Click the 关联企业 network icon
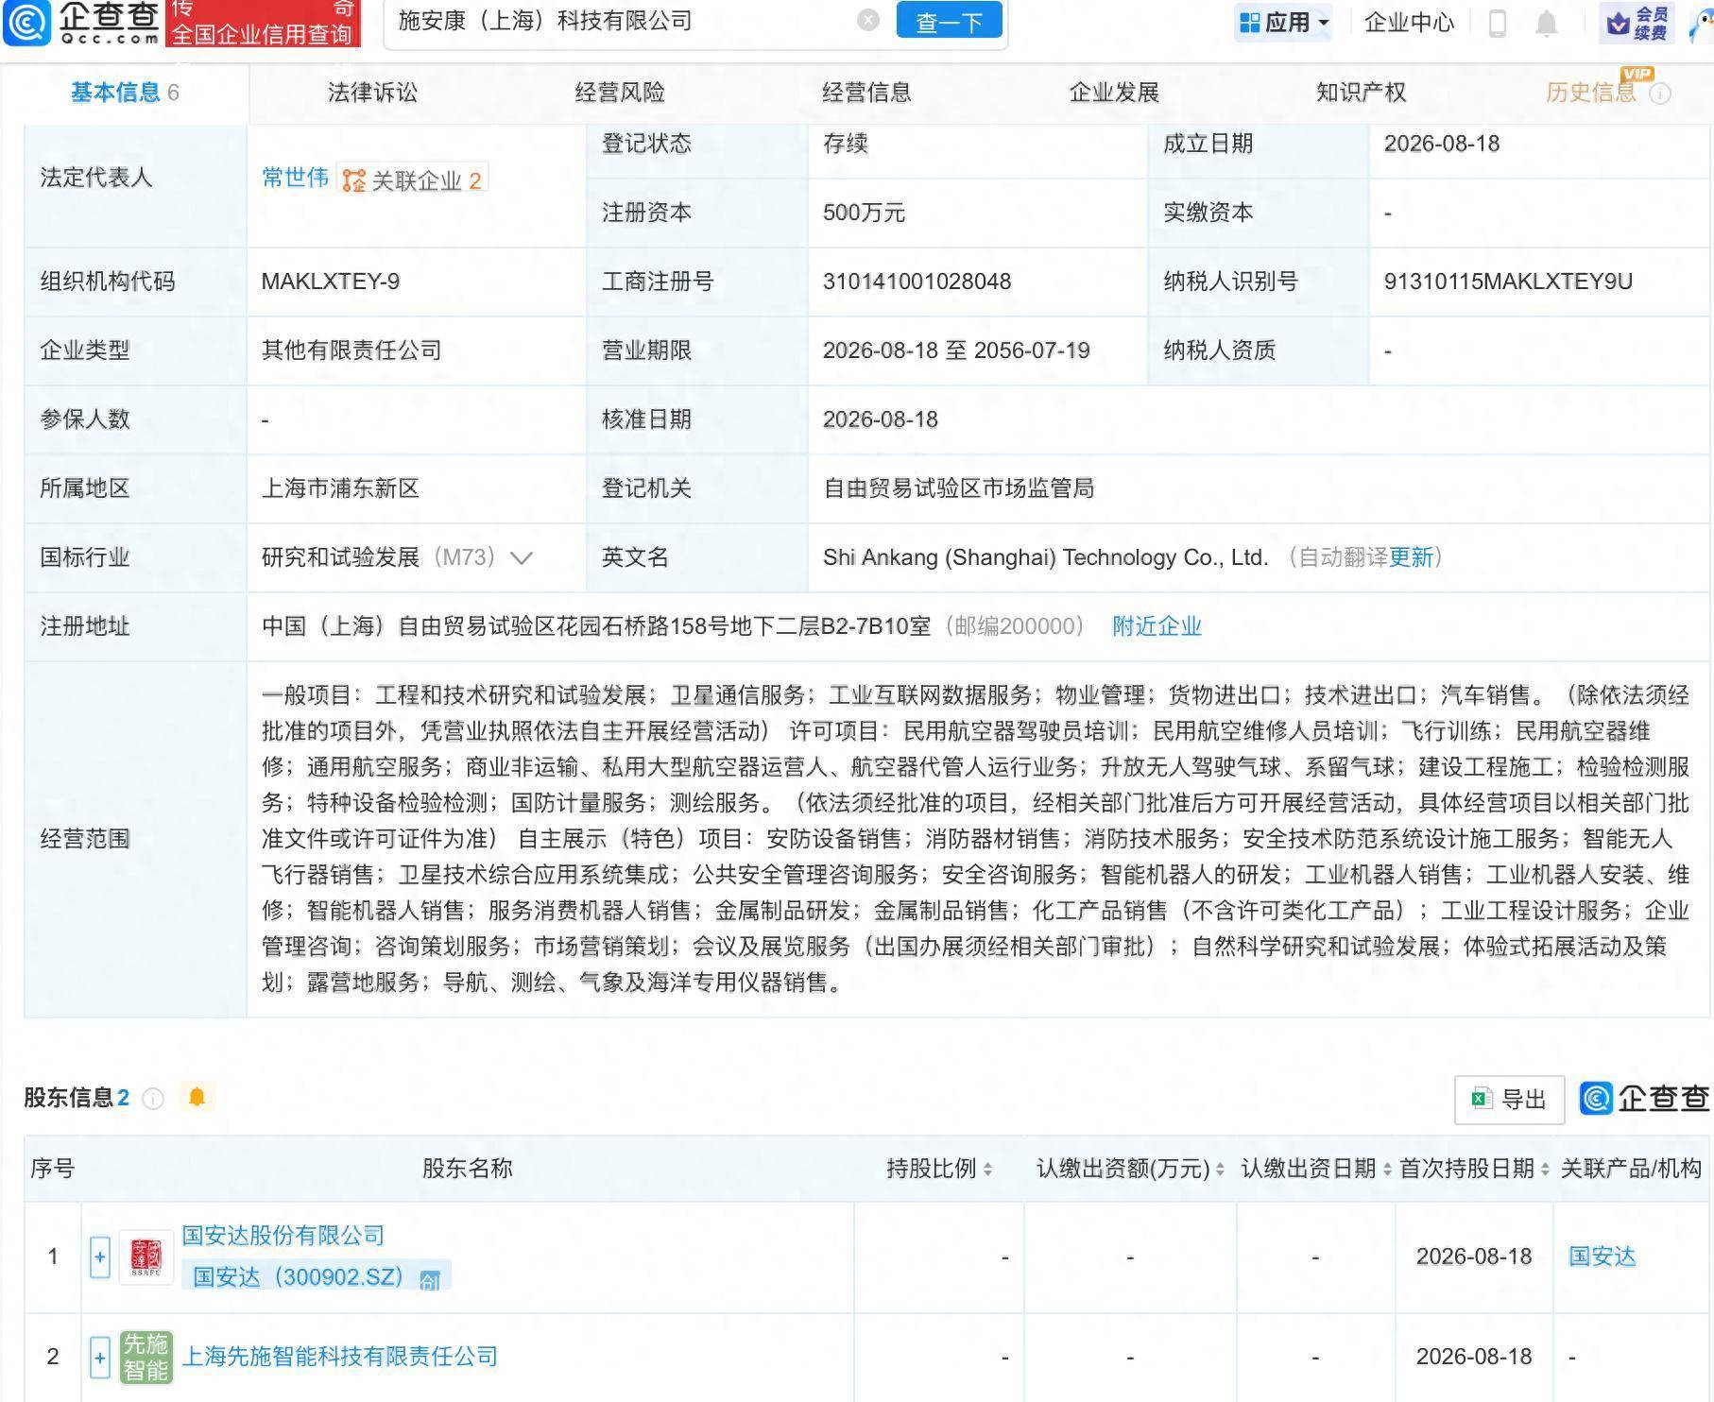The image size is (1714, 1402). click(353, 180)
